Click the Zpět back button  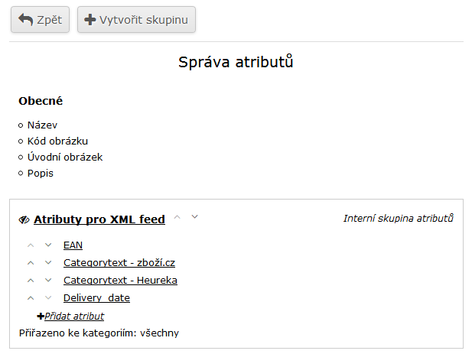(x=41, y=20)
